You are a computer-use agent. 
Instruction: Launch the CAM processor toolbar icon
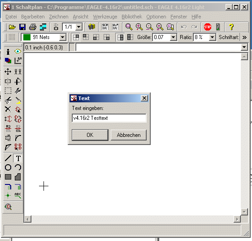tap(43, 27)
